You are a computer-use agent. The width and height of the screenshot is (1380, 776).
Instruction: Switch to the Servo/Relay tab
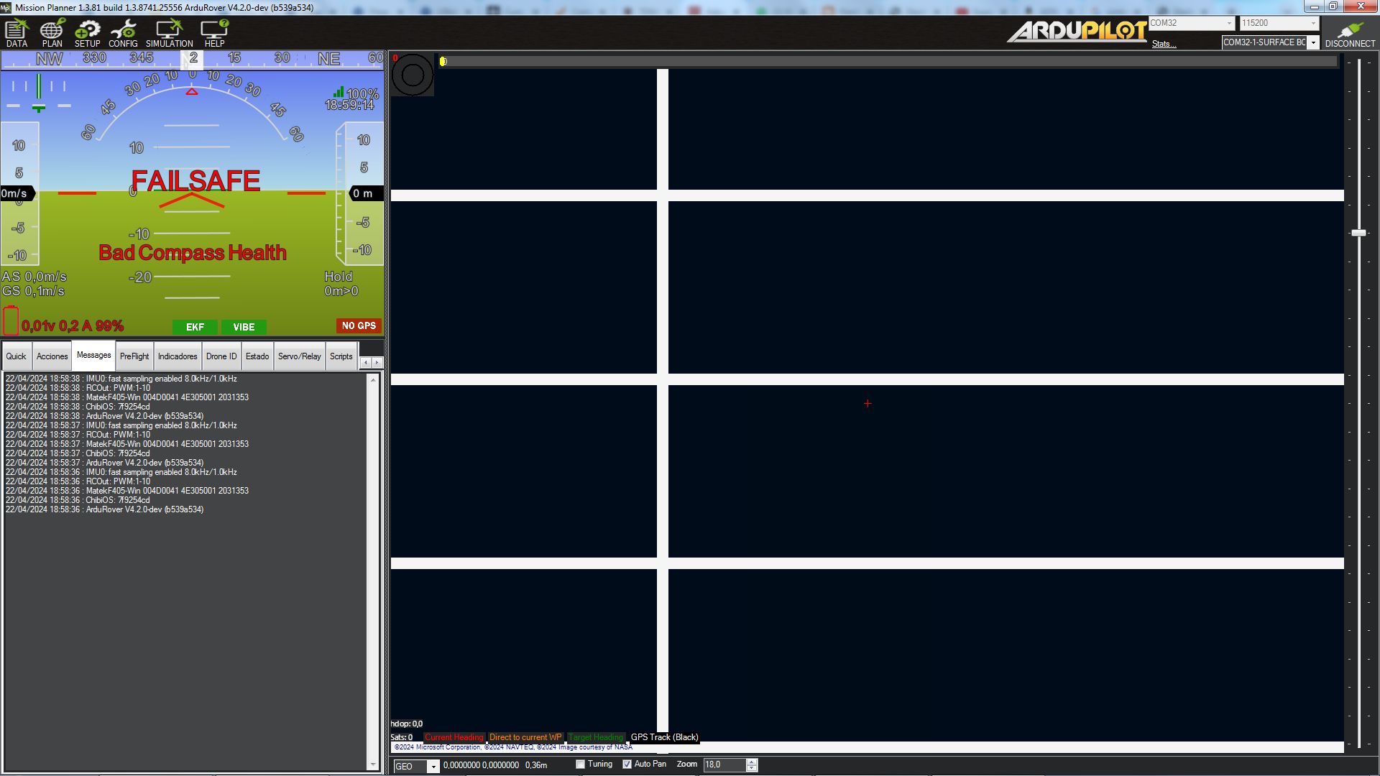click(x=299, y=356)
